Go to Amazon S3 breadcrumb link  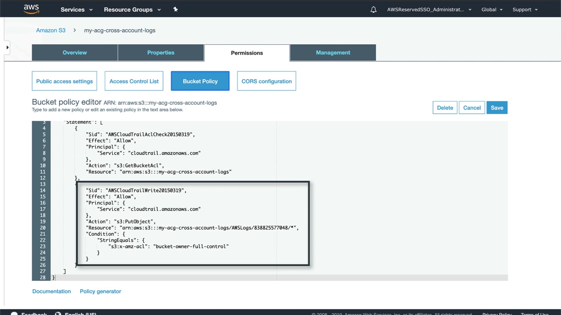point(51,30)
